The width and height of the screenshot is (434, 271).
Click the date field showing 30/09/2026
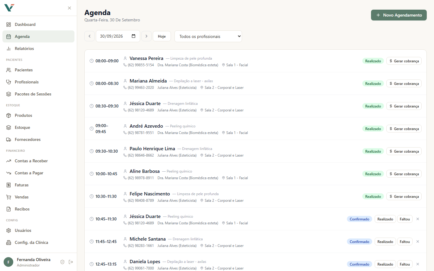click(118, 36)
